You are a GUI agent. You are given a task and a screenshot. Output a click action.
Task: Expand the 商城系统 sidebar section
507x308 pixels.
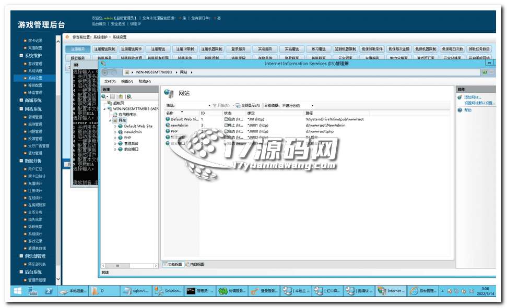click(21, 100)
